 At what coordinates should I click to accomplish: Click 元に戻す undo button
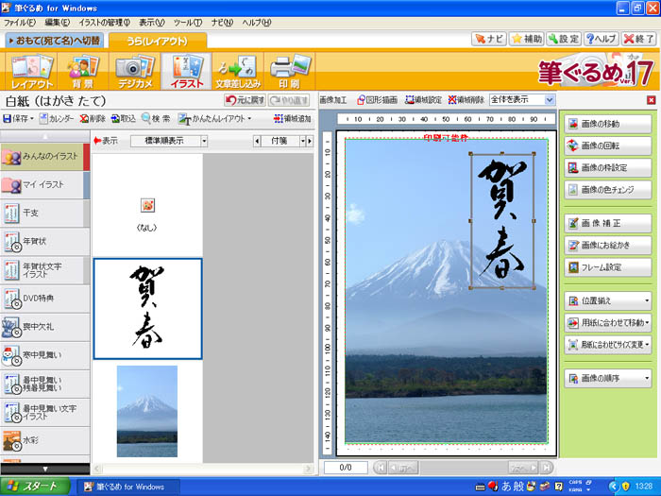pos(245,100)
